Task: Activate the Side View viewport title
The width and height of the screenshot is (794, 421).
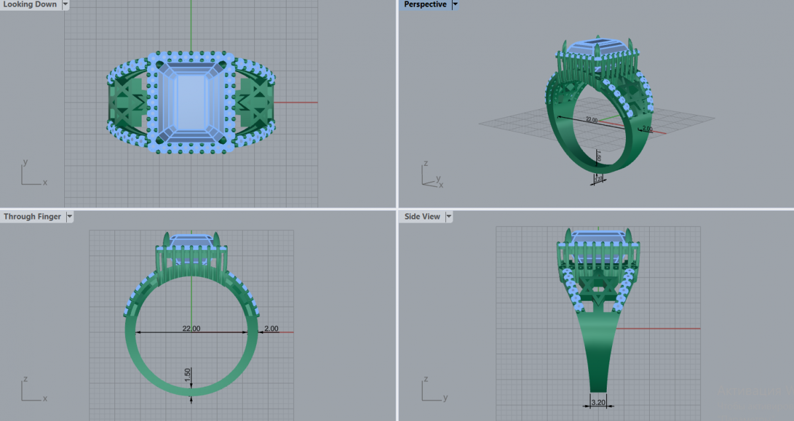Action: point(422,217)
